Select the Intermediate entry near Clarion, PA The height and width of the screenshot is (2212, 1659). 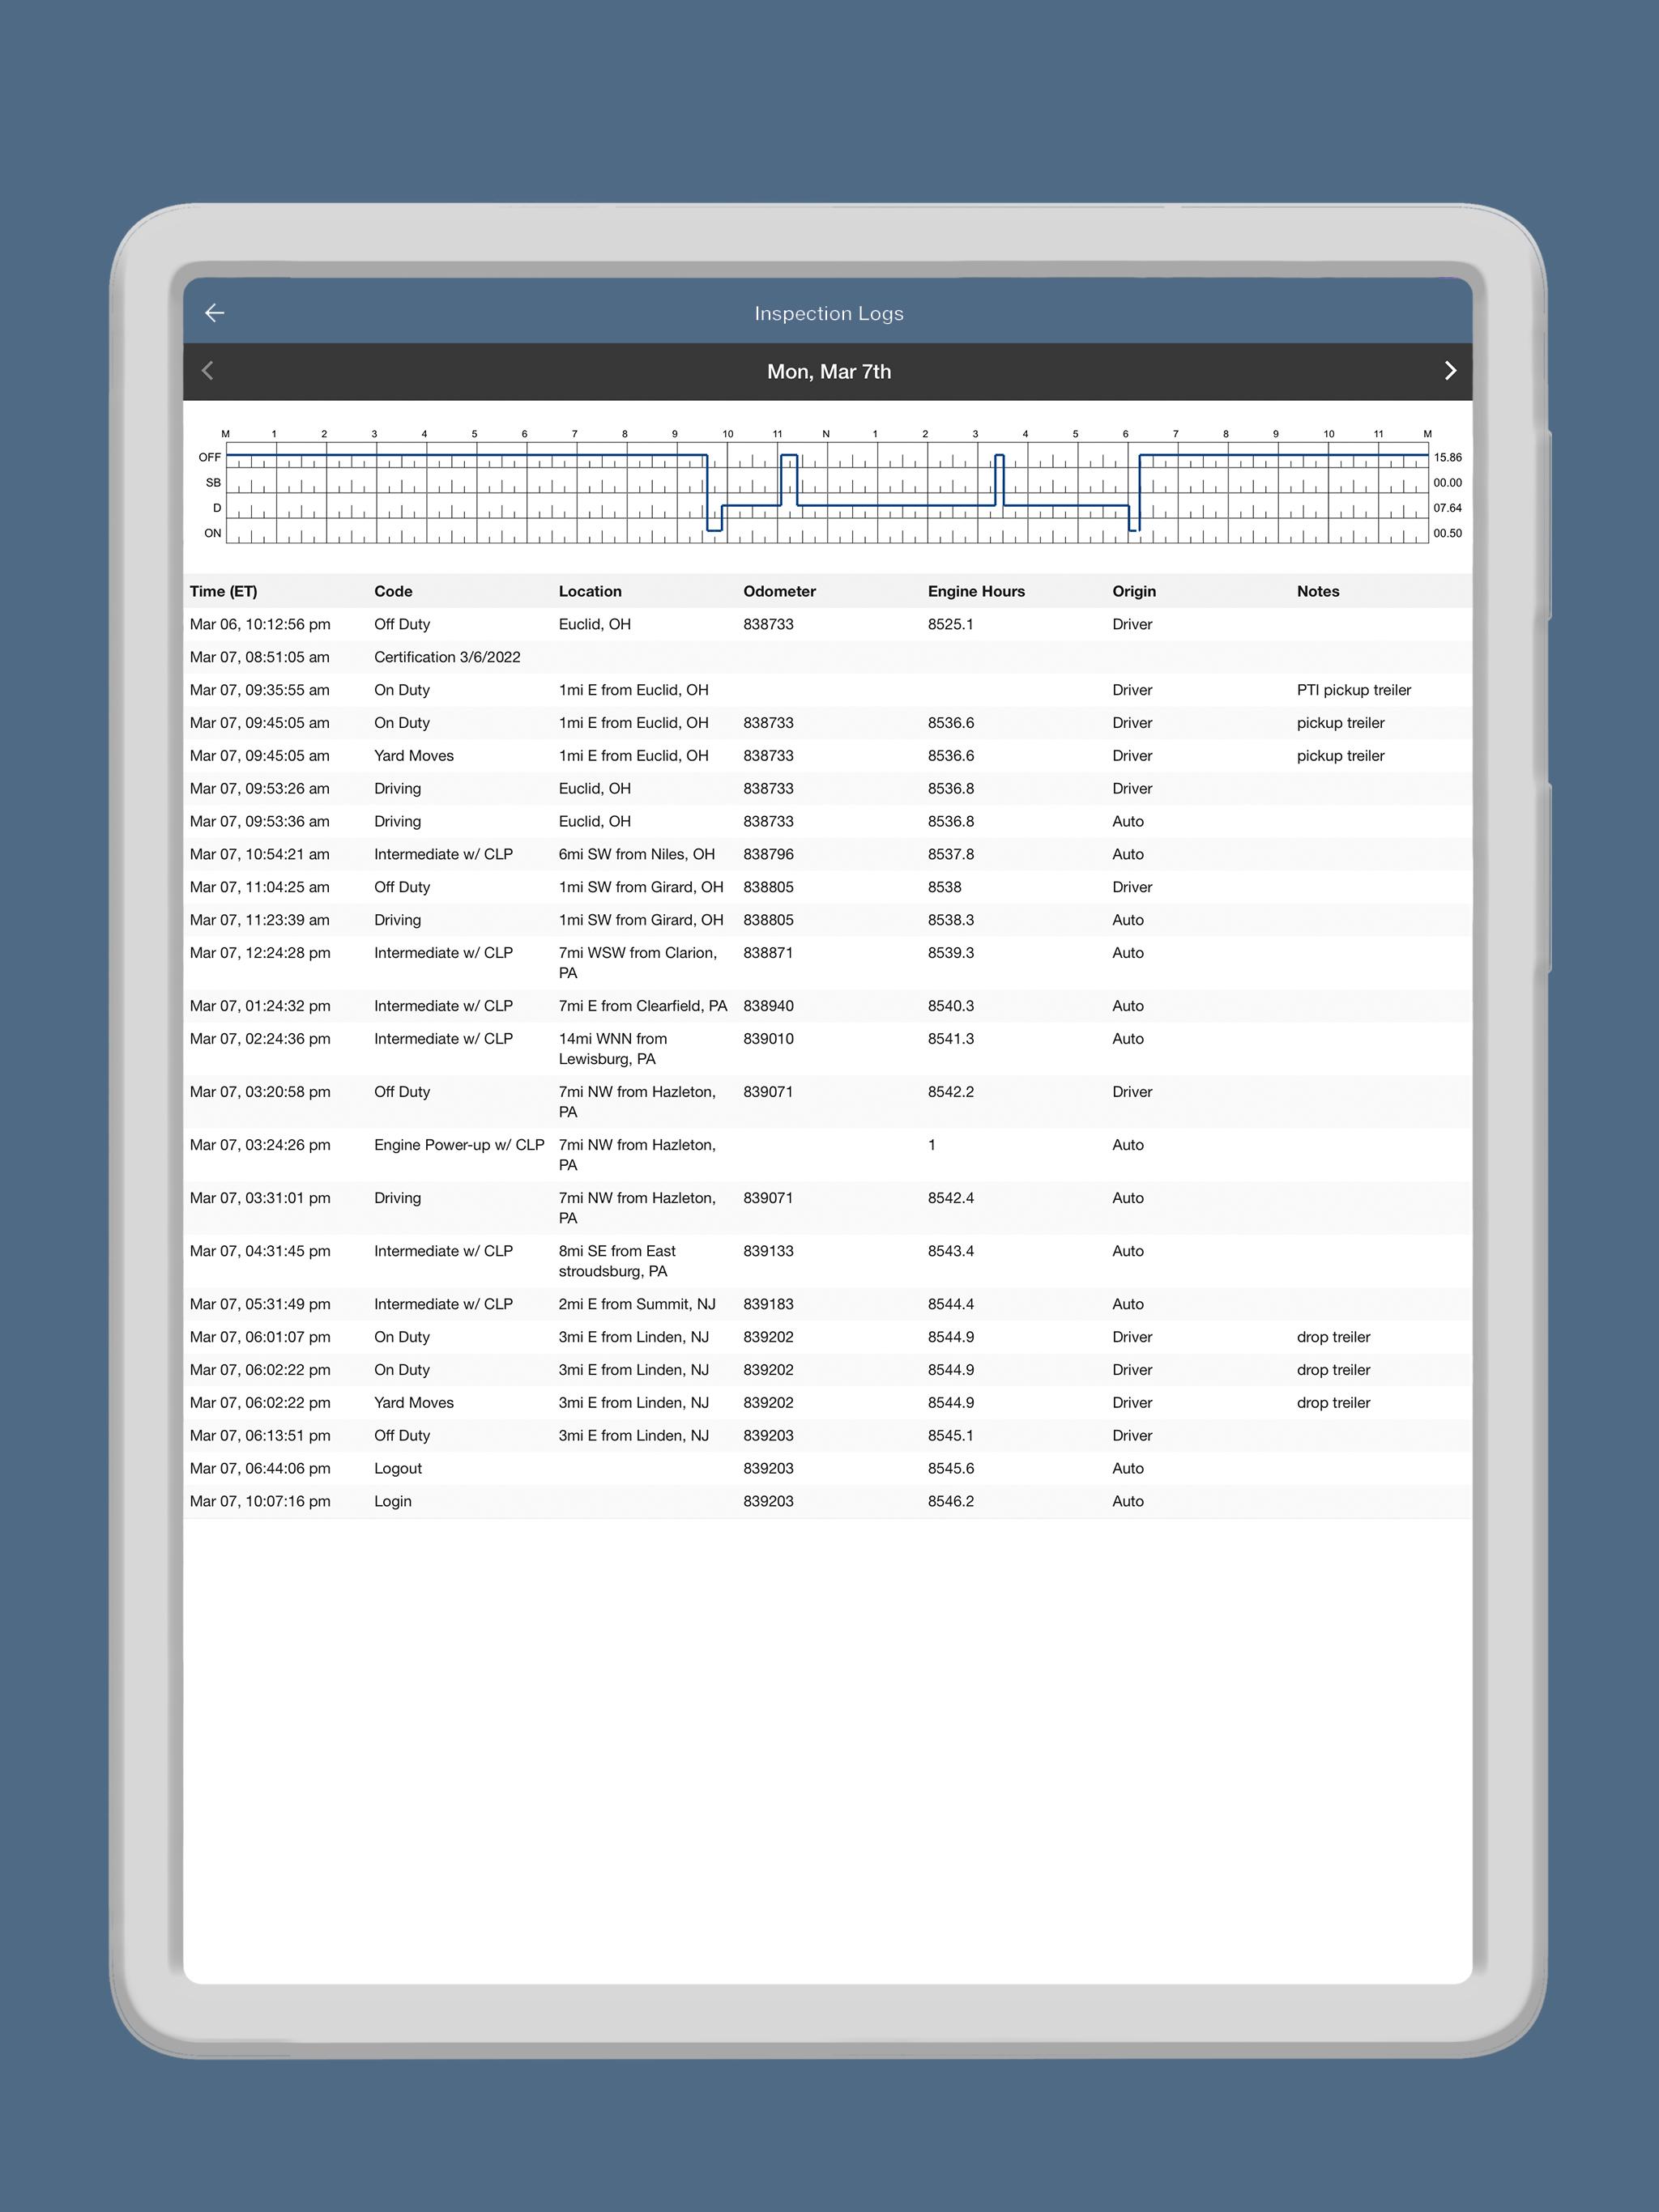[x=443, y=953]
